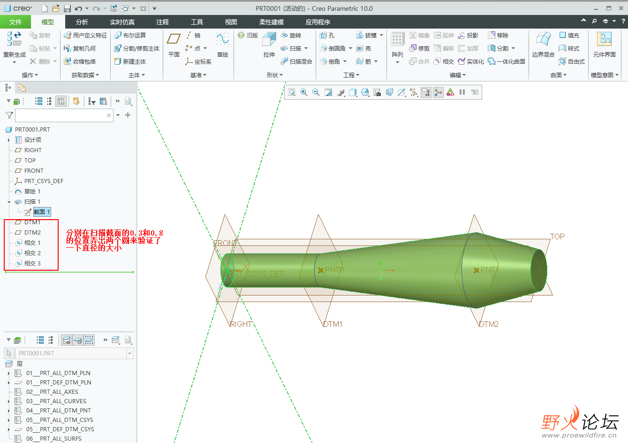Click the Save icon in quick access toolbar
Image resolution: width=628 pixels, height=443 pixels.
[67, 8]
